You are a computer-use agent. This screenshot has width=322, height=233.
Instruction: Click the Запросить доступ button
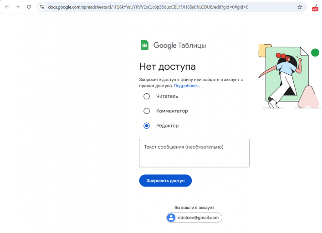click(x=165, y=181)
